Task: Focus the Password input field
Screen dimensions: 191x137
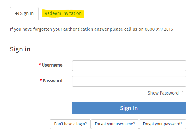Action: tap(129, 81)
